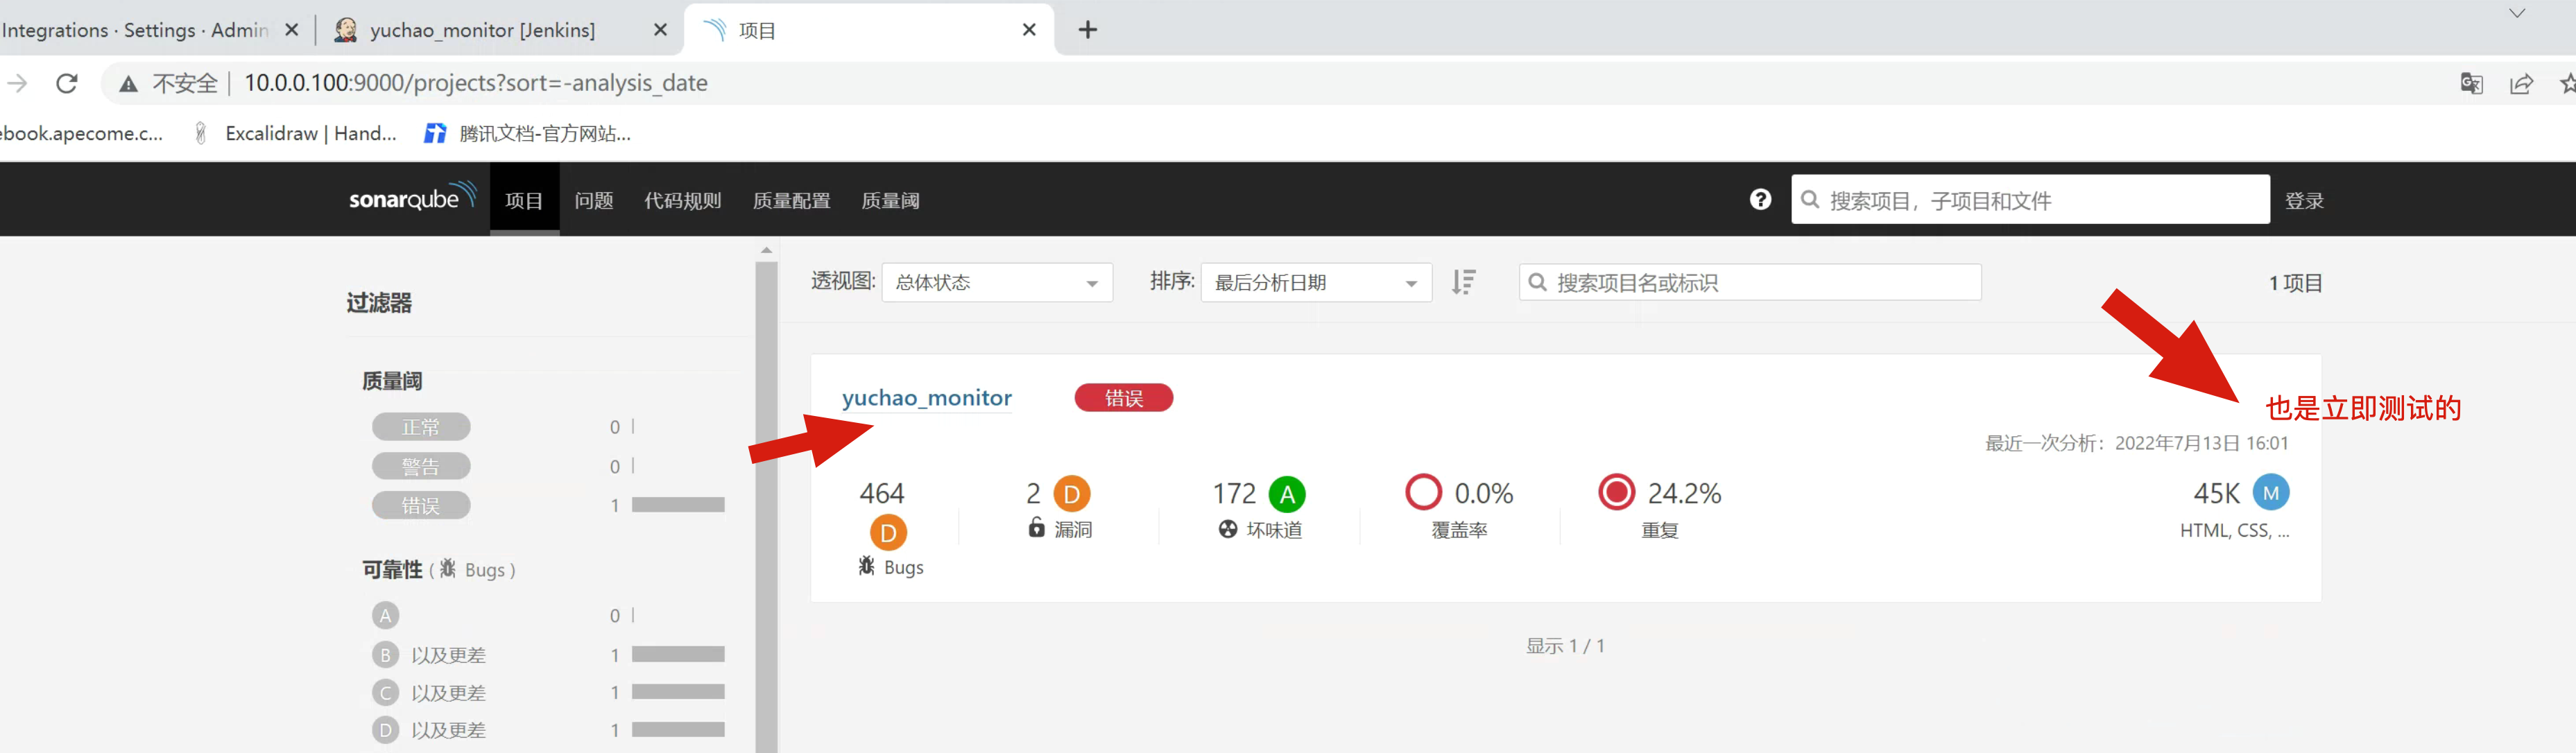This screenshot has width=2576, height=753.
Task: Toggle the 警告 quality gate filter
Action: point(421,466)
